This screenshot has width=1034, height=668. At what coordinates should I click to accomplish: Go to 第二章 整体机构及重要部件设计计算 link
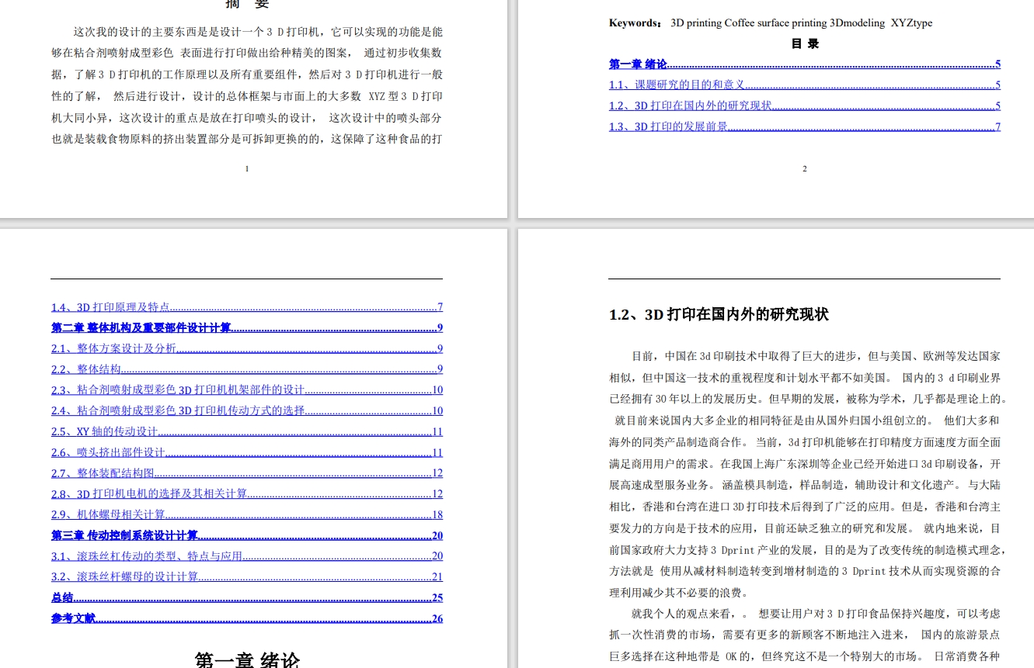coord(247,328)
